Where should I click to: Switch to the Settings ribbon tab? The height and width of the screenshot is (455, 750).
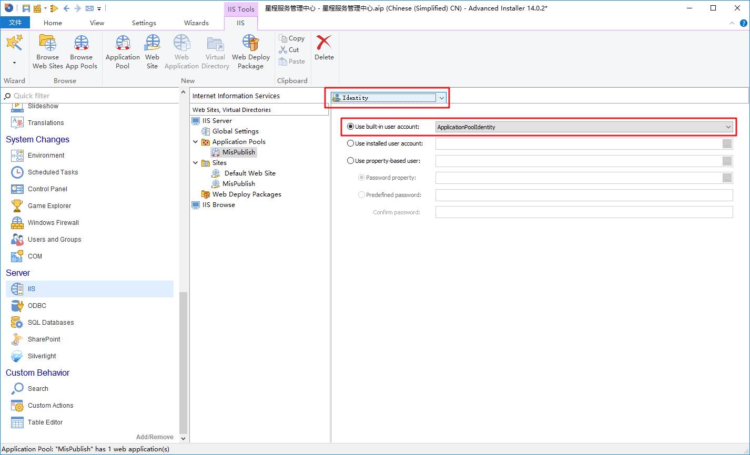click(144, 23)
